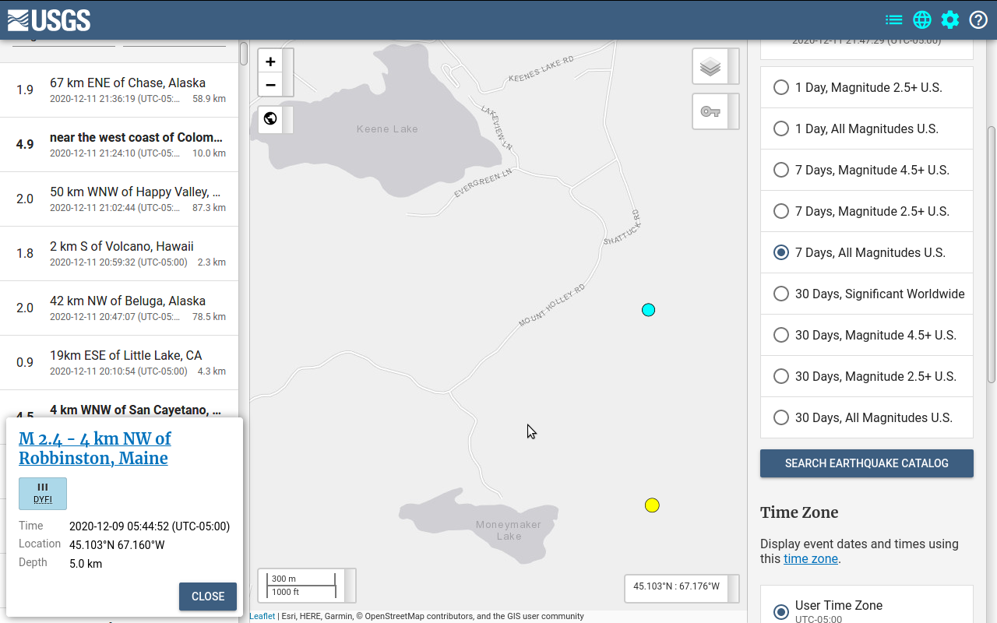This screenshot has height=623, width=997.
Task: Open the help question mark icon
Action: point(978,20)
